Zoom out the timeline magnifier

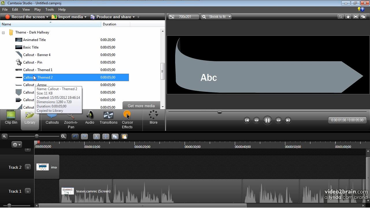click(4, 136)
